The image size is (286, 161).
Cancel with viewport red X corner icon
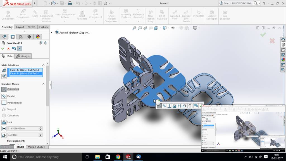point(272,41)
